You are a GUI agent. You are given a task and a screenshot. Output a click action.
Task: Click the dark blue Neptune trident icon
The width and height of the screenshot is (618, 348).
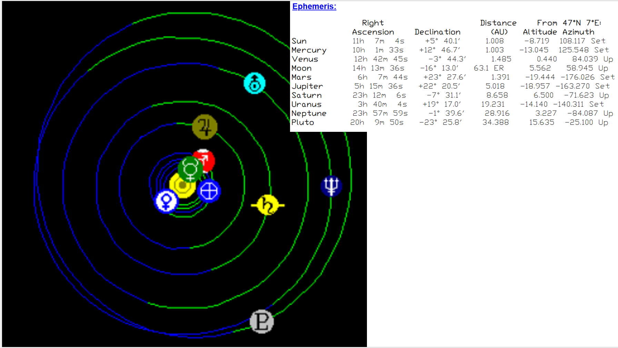pos(331,186)
